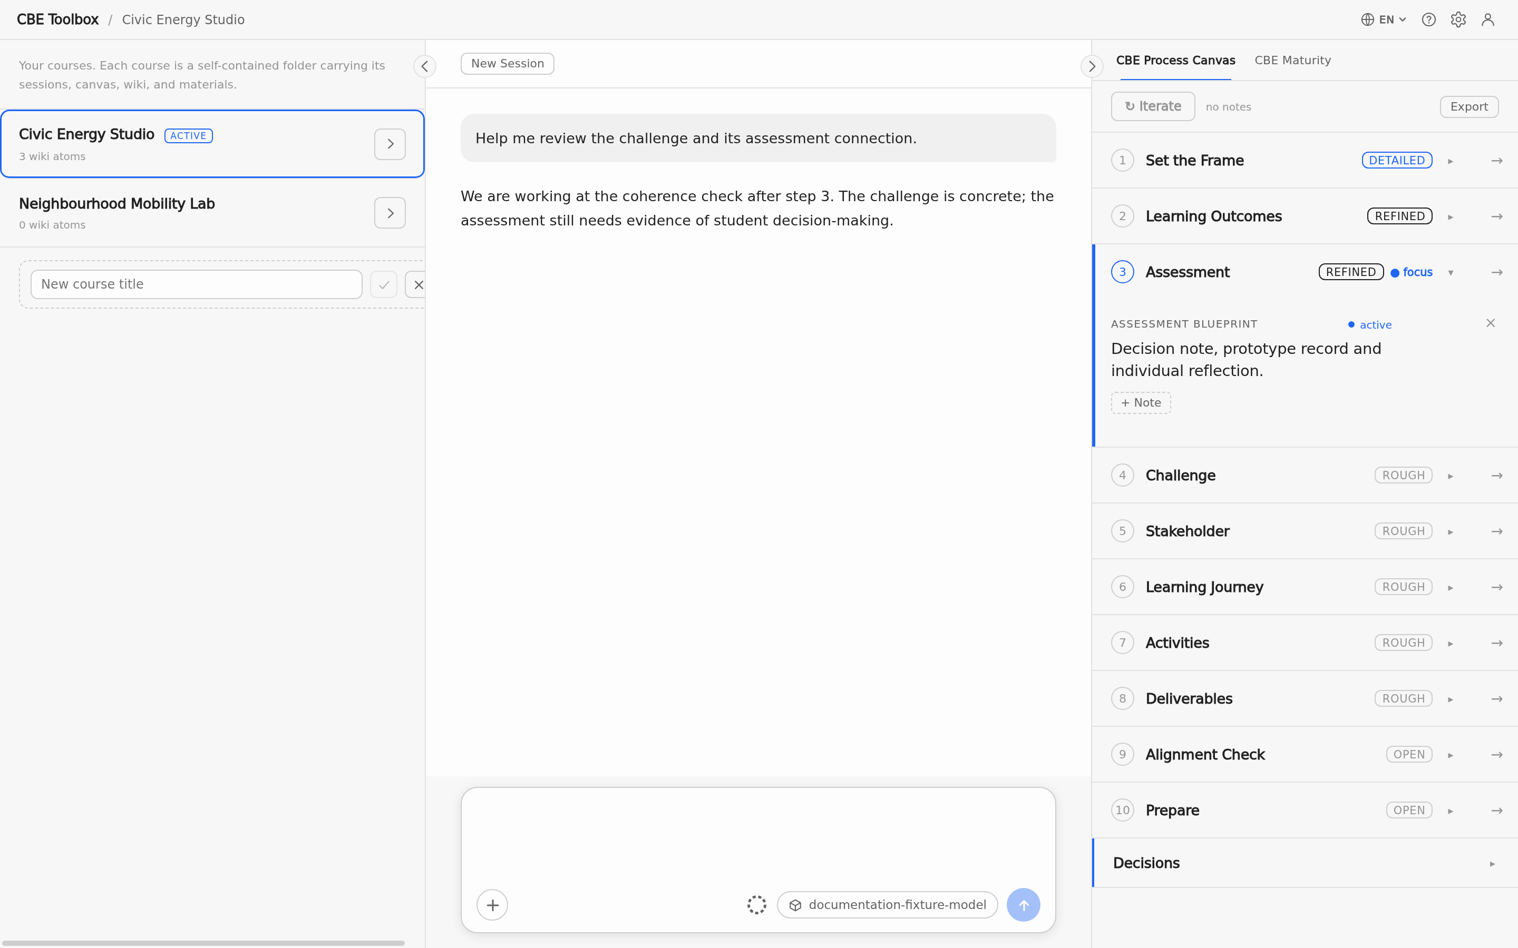Start a New Session

pyautogui.click(x=508, y=63)
